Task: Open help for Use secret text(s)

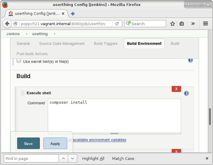Action: (190, 60)
